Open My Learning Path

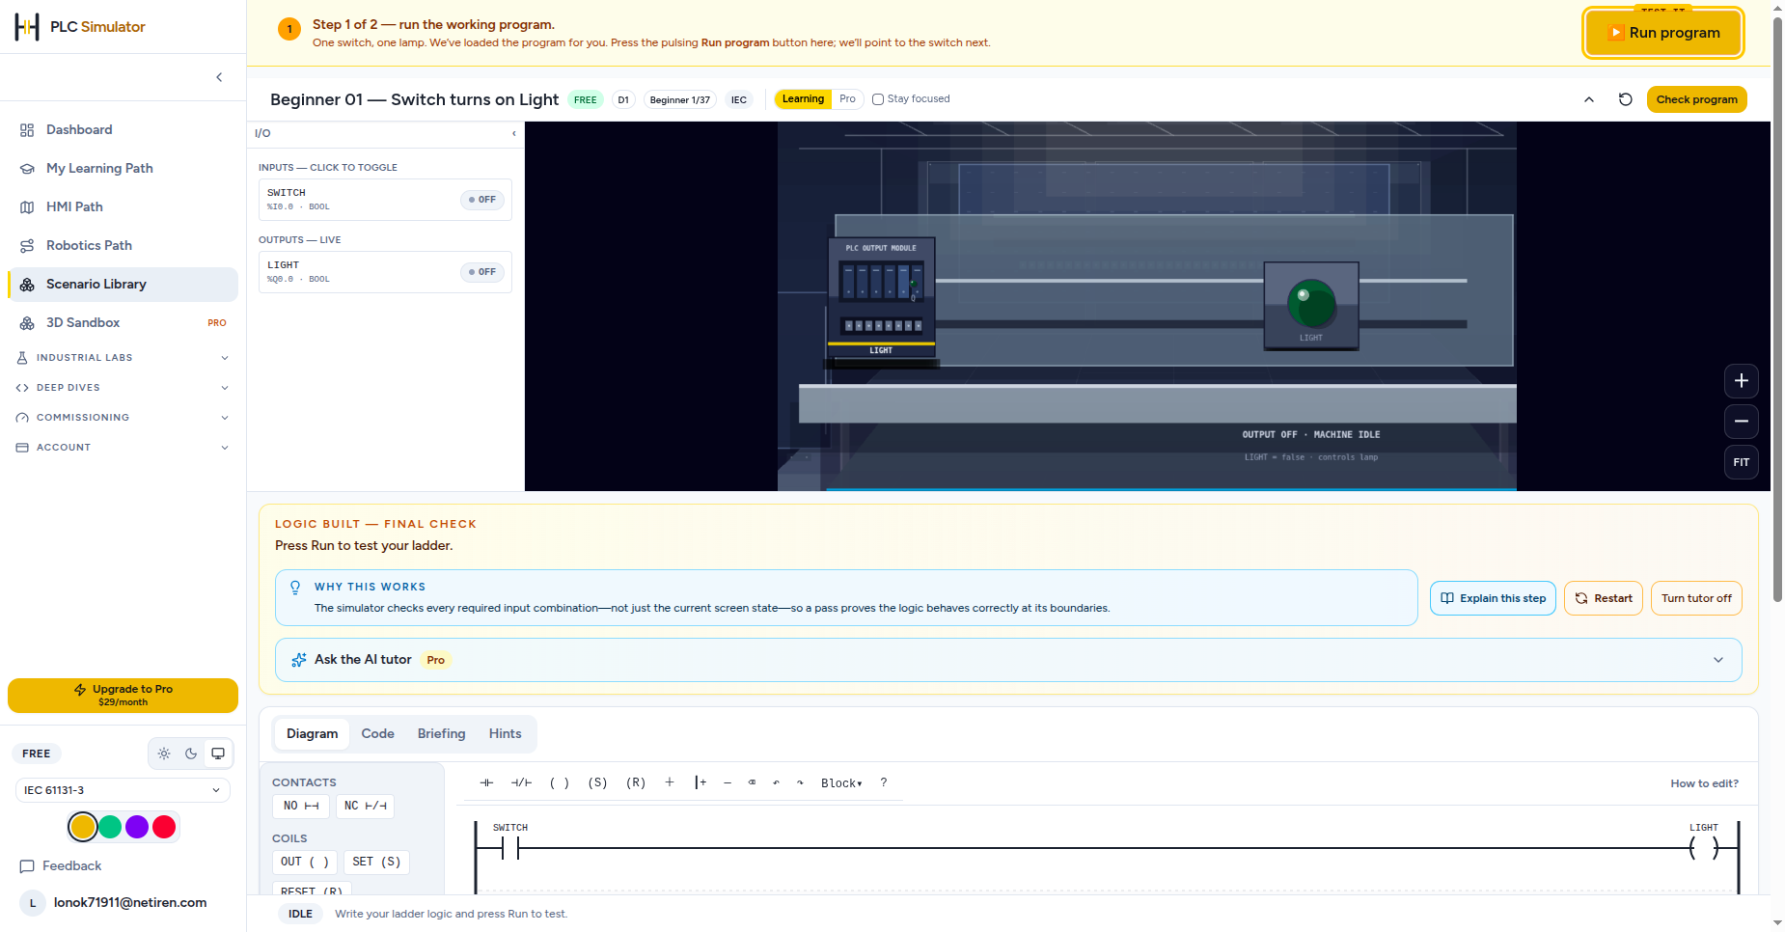[x=123, y=169]
